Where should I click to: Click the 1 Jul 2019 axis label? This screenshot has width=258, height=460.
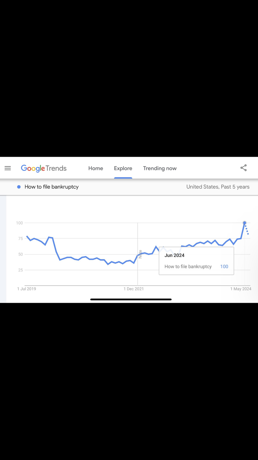click(x=27, y=289)
